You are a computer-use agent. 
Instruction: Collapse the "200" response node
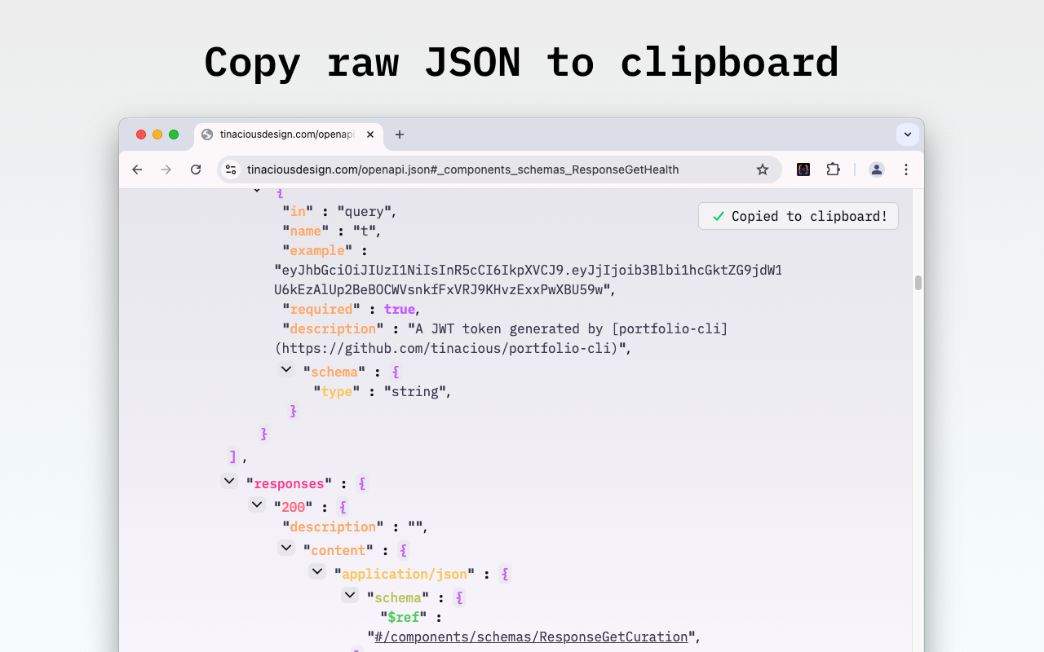pos(257,504)
